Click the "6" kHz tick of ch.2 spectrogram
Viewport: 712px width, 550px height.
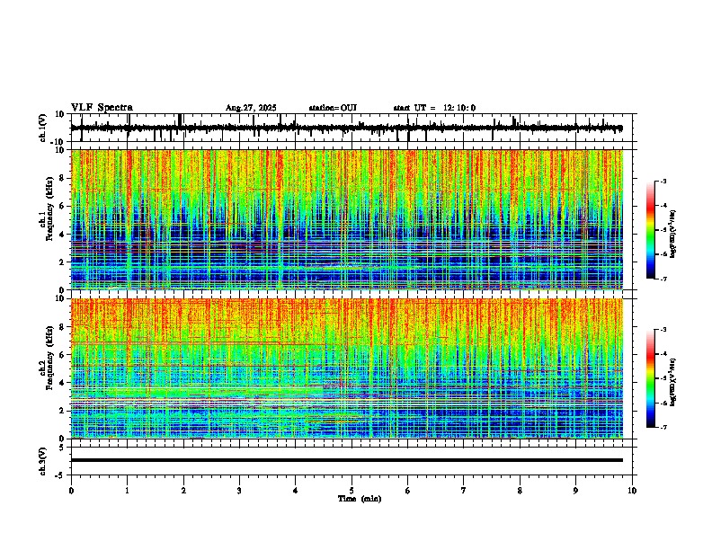[63, 354]
